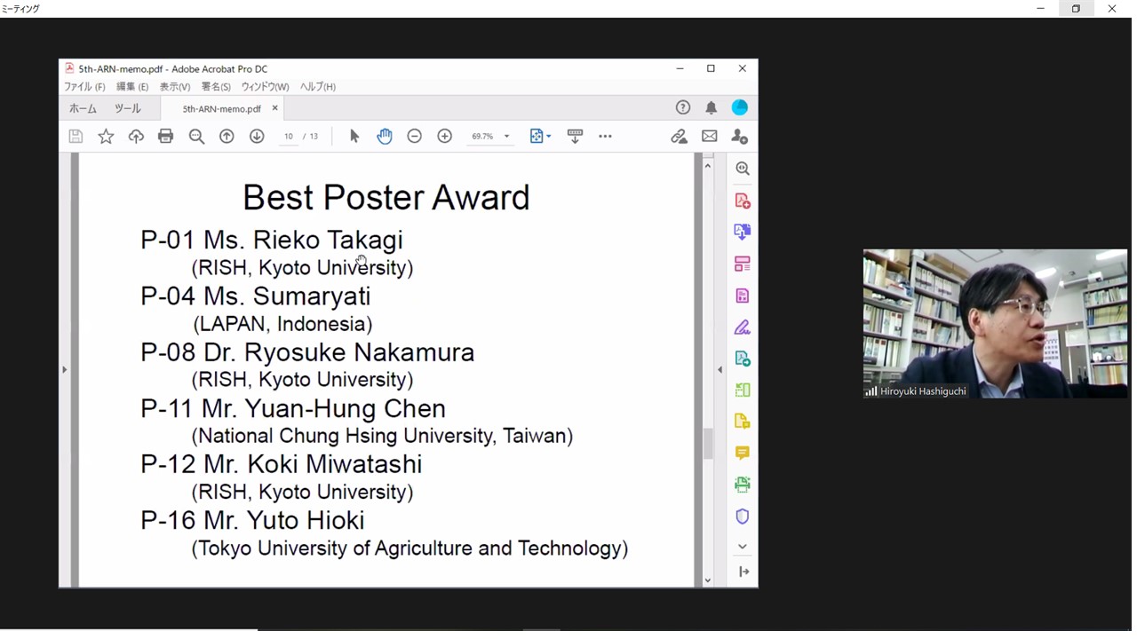Image resolution: width=1137 pixels, height=639 pixels.
Task: Go to previous page with up arrow
Action: click(227, 137)
